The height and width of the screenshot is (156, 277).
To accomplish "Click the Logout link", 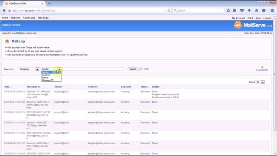I will pyautogui.click(x=267, y=18).
